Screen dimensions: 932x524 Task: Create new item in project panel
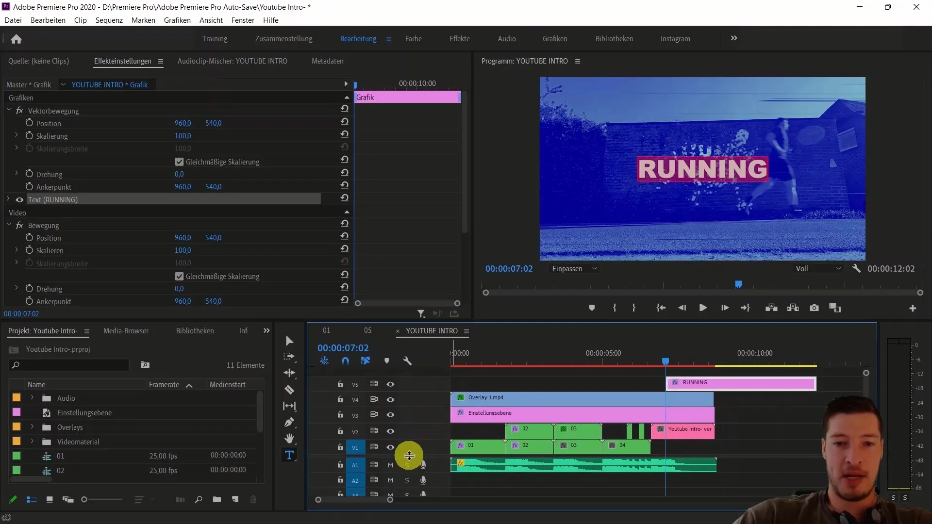[235, 499]
